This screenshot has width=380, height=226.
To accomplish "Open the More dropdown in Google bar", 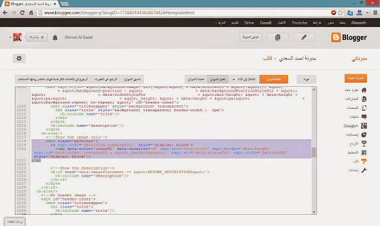I will [220, 23].
